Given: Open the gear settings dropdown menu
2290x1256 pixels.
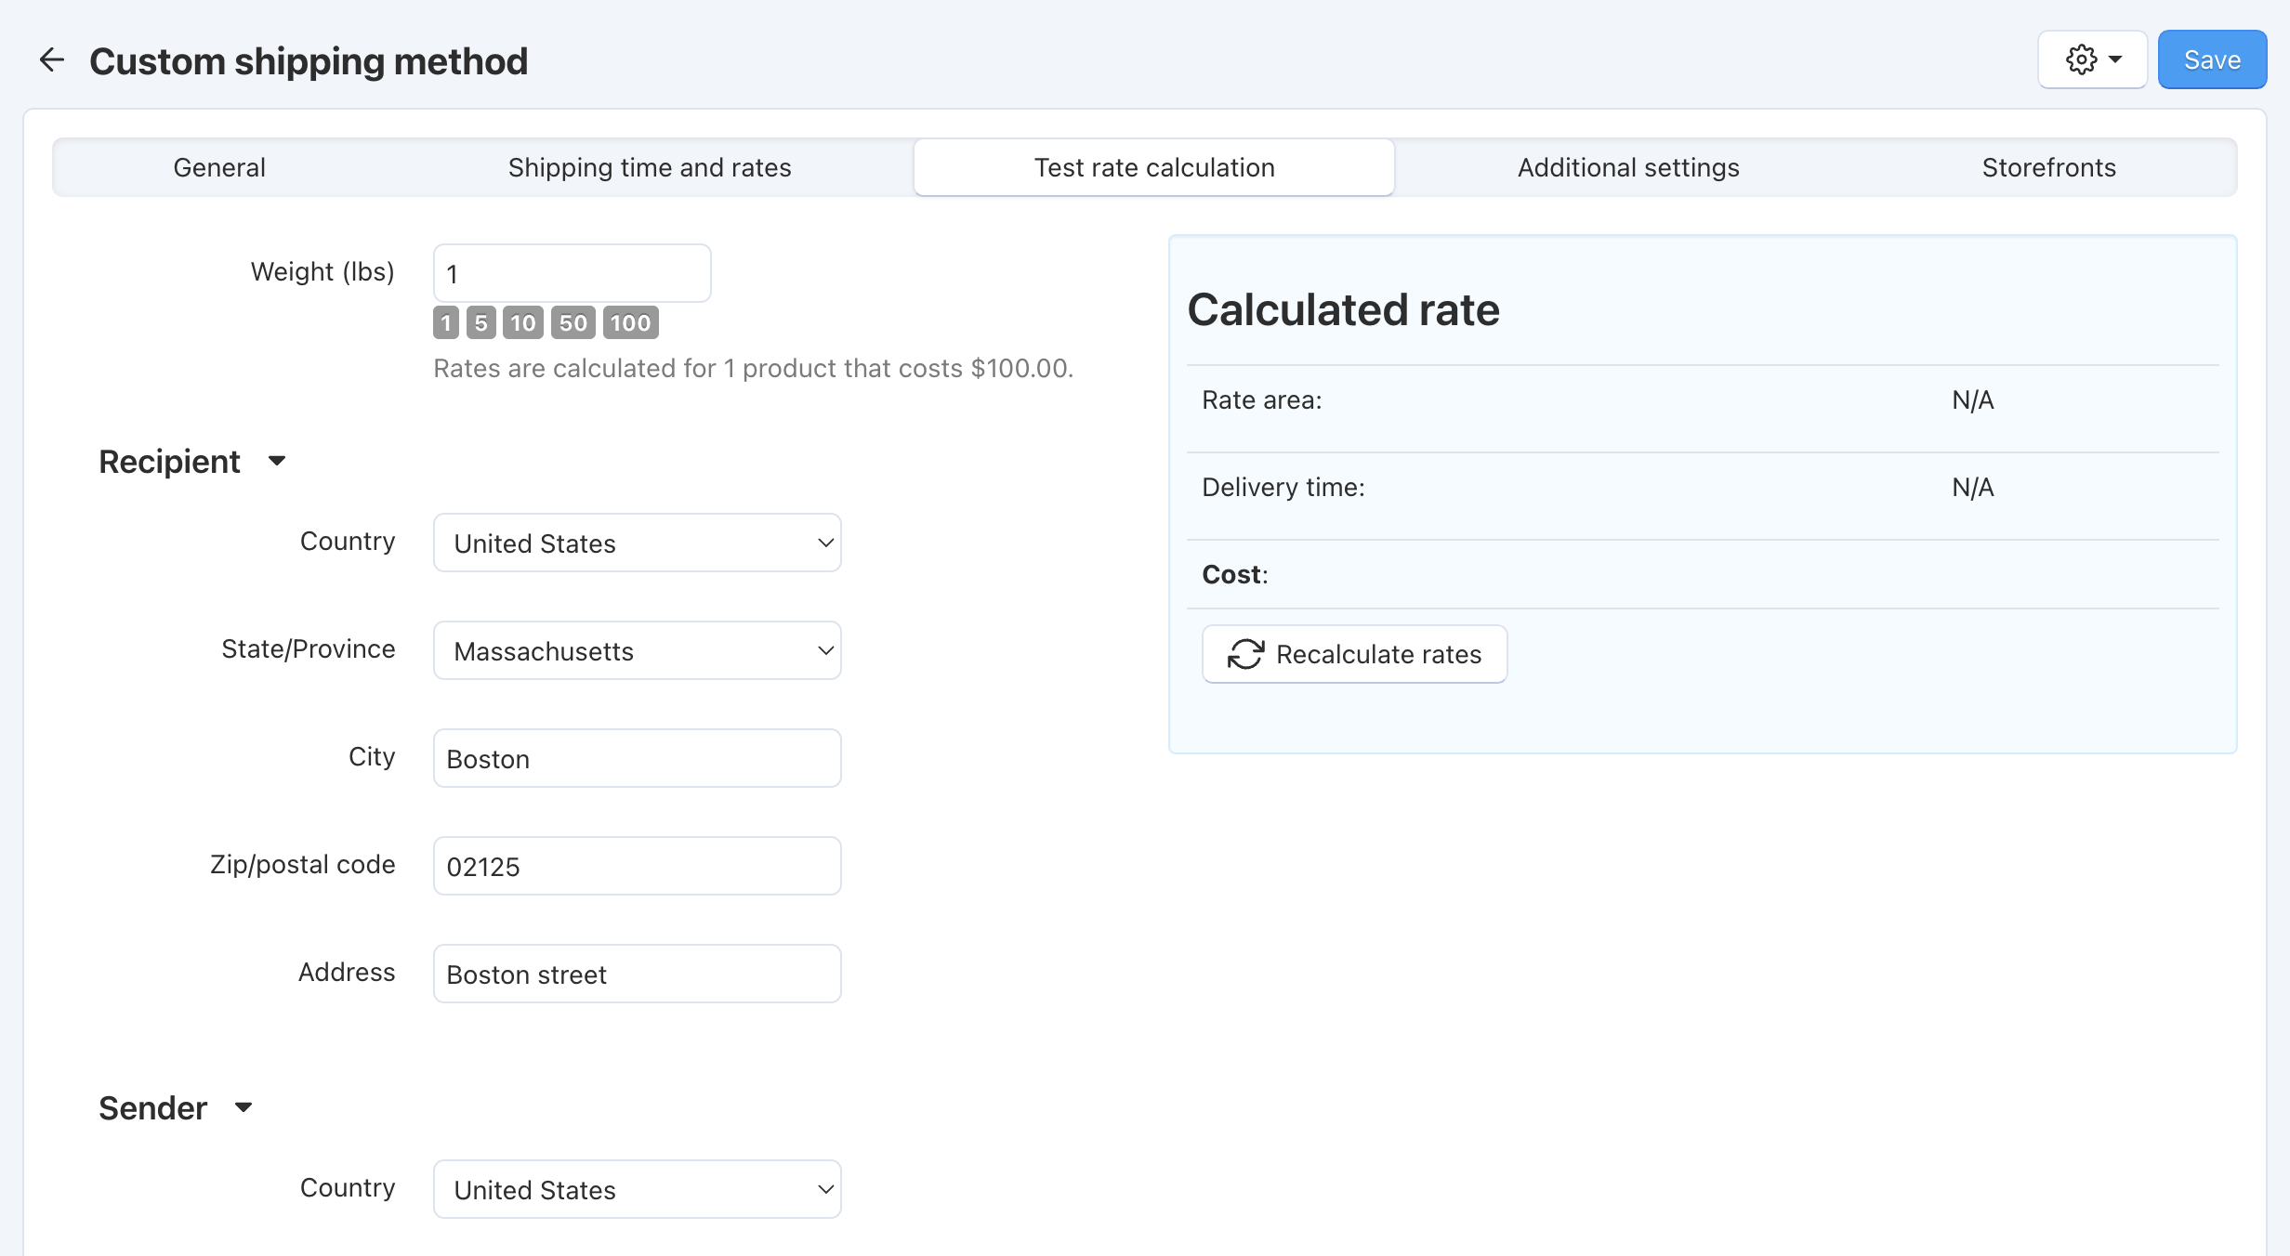Looking at the screenshot, I should 2092,60.
